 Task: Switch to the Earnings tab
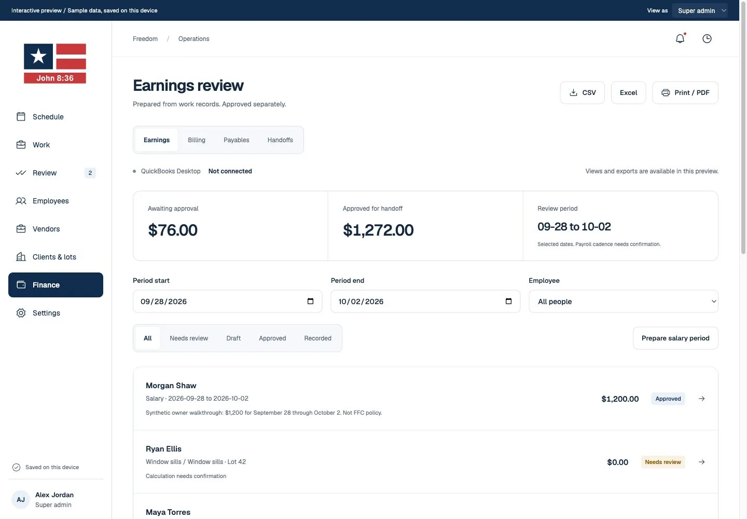pos(157,140)
